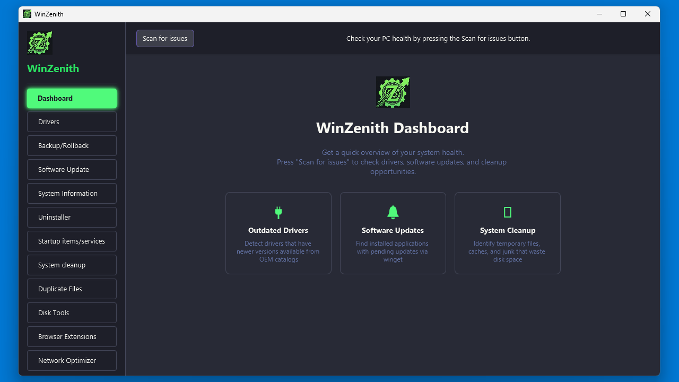Click the System Cleanup card icon

click(x=508, y=212)
